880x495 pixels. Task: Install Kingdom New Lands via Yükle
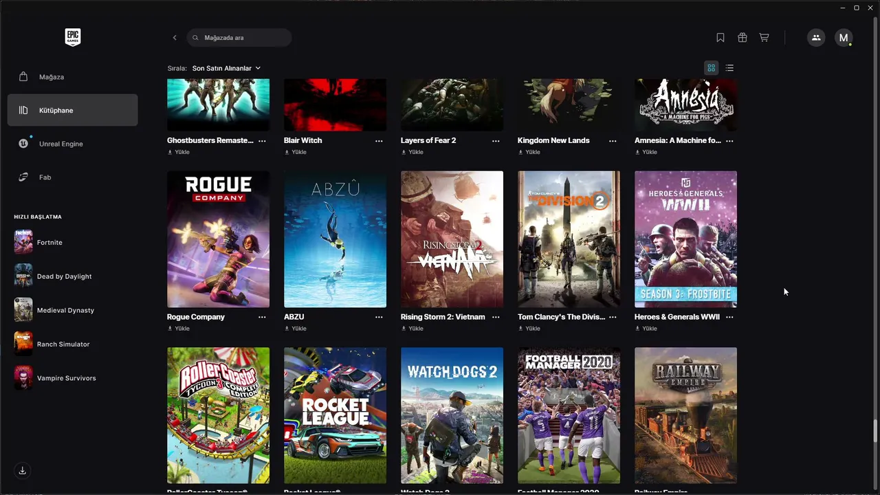click(529, 152)
